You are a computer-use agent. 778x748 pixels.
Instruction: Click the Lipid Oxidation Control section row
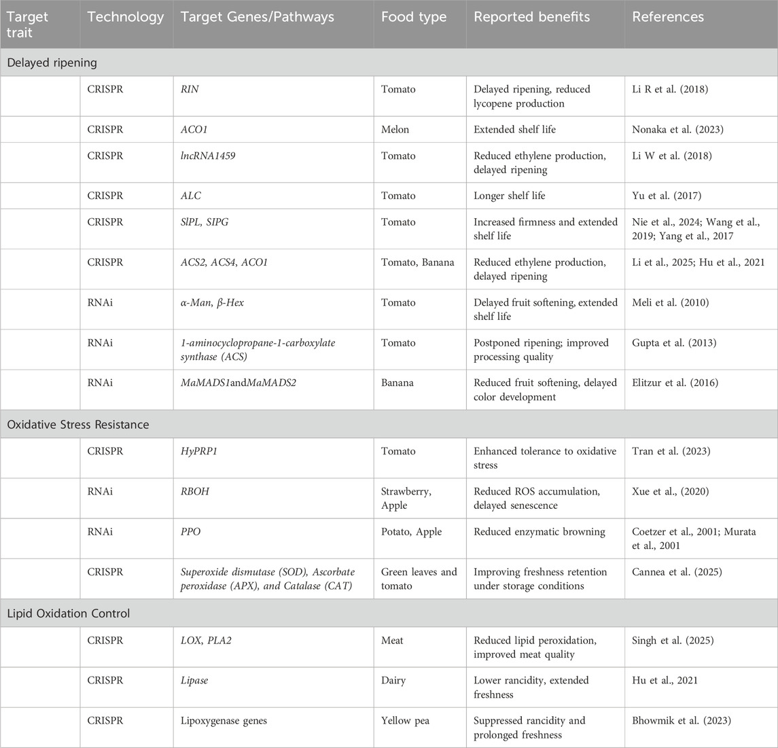coord(68,613)
